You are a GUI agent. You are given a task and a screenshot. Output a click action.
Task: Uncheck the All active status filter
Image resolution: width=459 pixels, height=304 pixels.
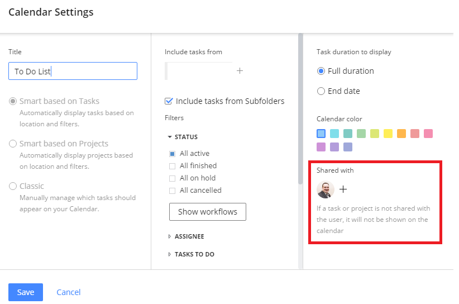click(173, 154)
